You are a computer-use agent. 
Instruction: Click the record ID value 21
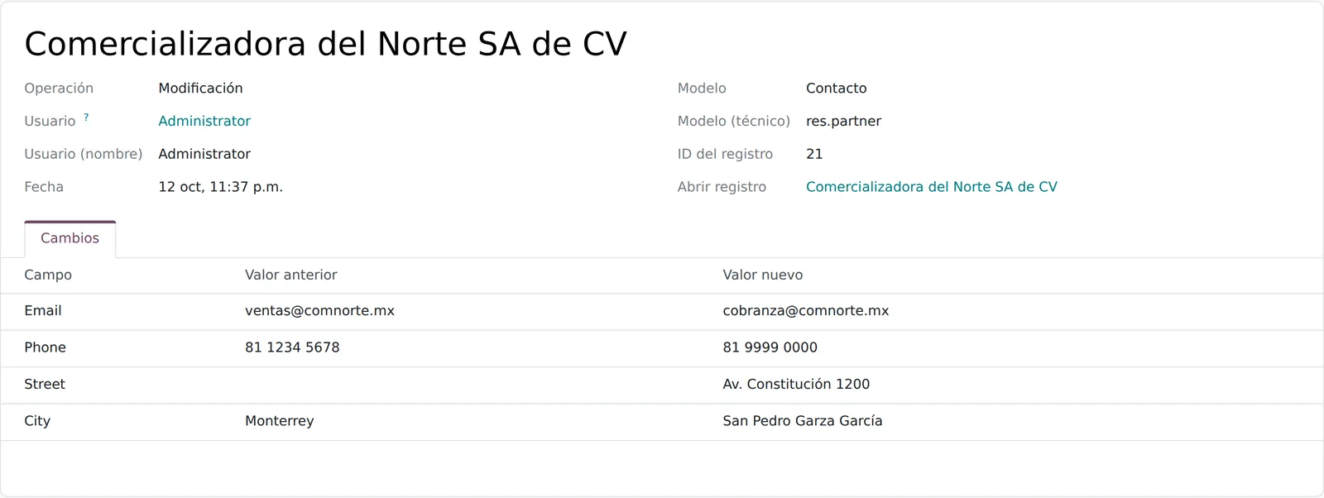tap(814, 154)
